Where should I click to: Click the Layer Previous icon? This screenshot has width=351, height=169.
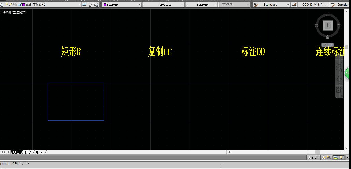90,5
